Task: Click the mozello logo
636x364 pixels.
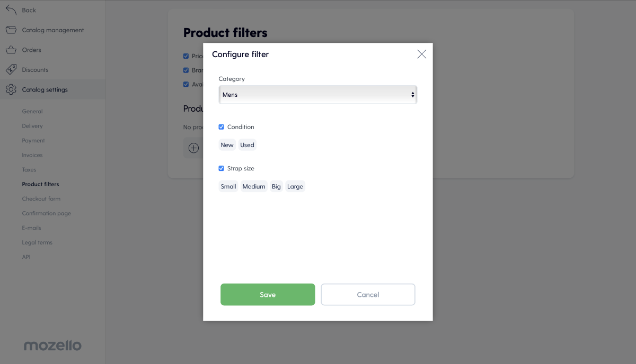Action: (x=52, y=345)
